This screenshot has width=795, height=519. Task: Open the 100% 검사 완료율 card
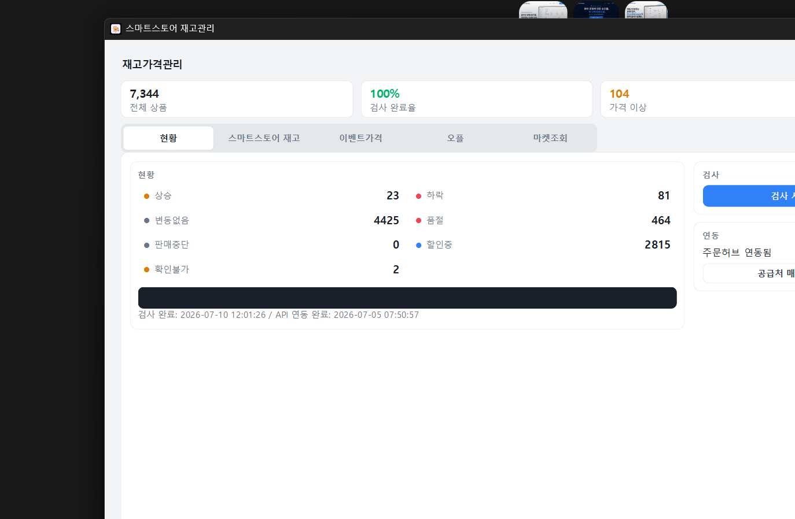point(477,99)
